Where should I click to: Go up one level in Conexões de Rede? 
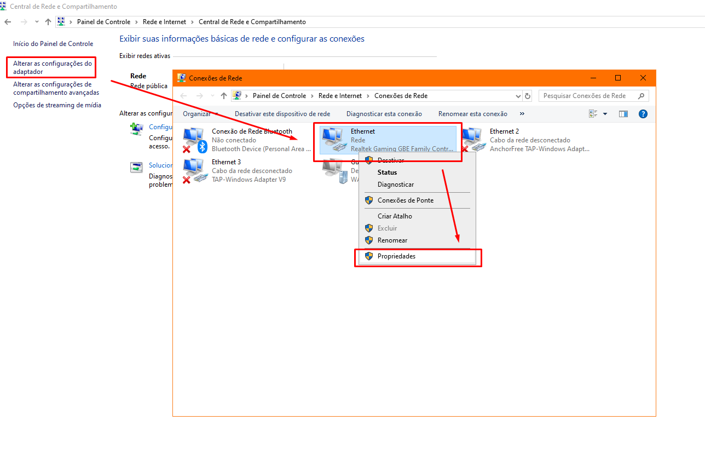point(224,96)
